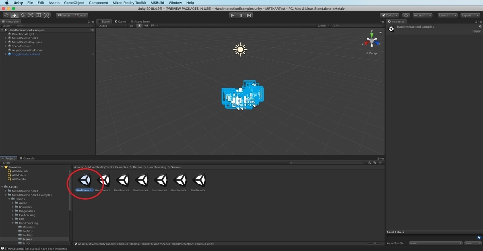The width and height of the screenshot is (483, 251).
Task: Toggle scene lighting sun icon
Action: [140, 26]
